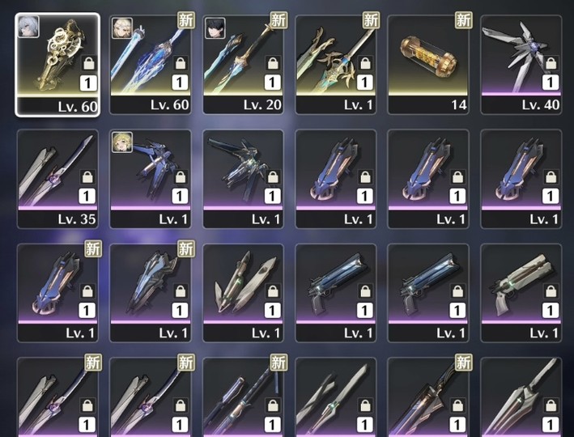Select the Lv. 20 sword weapon
574x437 pixels.
(243, 65)
